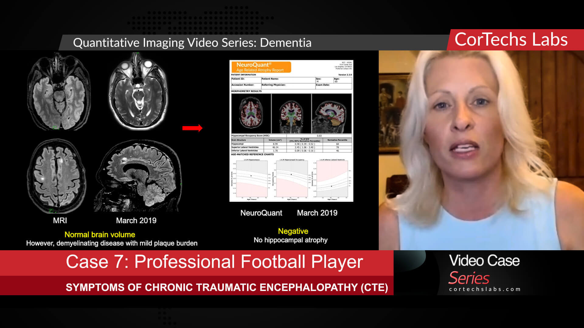Click the sagittal segmented brain image in report
Screen dimensions: 584x328
click(332, 114)
